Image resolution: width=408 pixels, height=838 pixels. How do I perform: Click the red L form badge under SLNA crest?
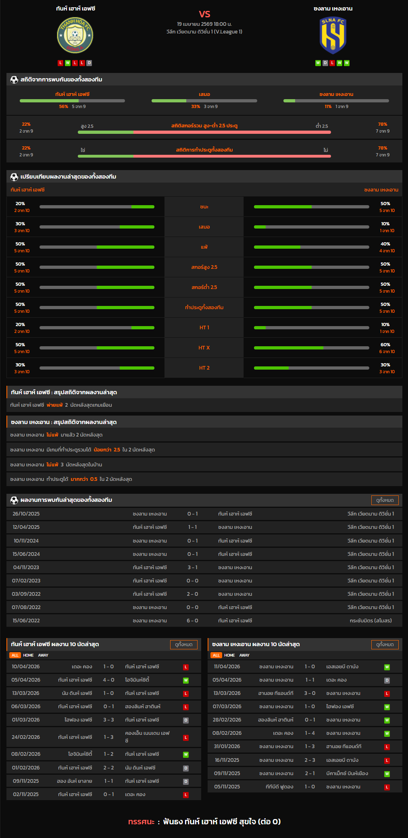click(332, 63)
